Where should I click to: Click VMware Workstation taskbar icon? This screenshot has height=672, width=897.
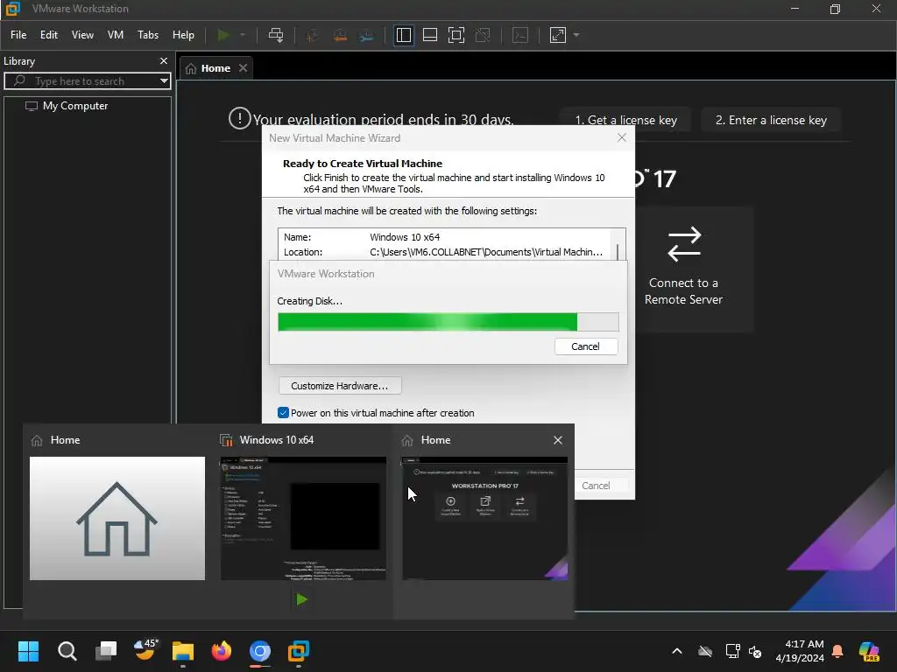point(298,651)
